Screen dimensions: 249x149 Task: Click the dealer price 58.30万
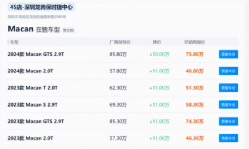tap(194, 105)
